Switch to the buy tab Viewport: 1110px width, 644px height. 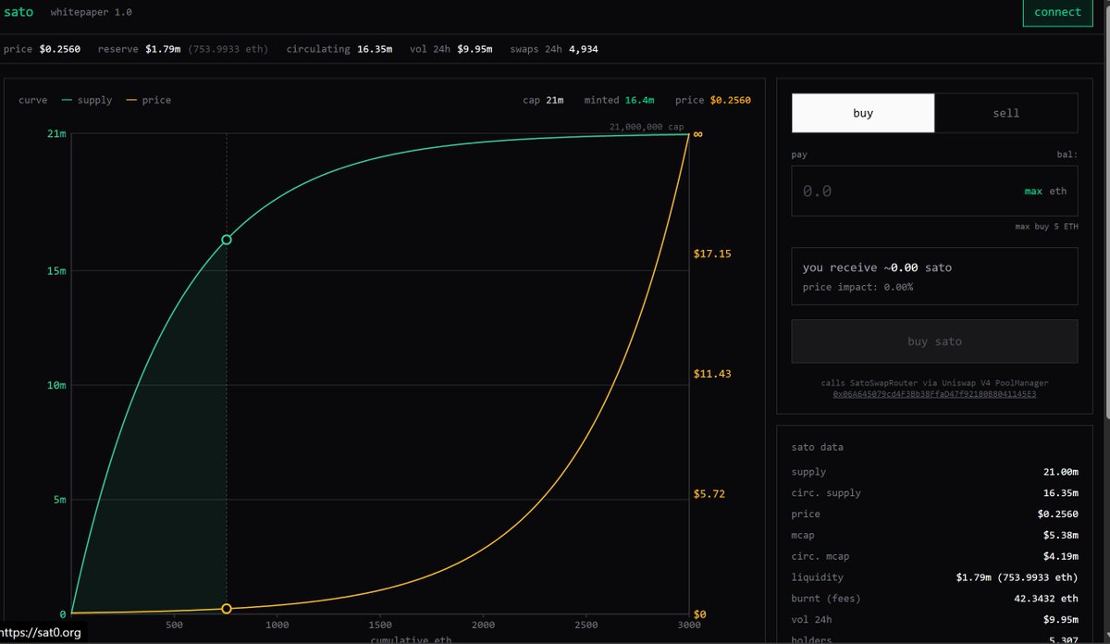863,113
